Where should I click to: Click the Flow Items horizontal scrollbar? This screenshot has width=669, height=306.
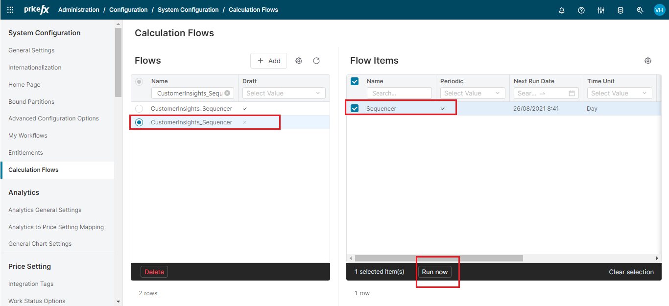click(x=438, y=258)
